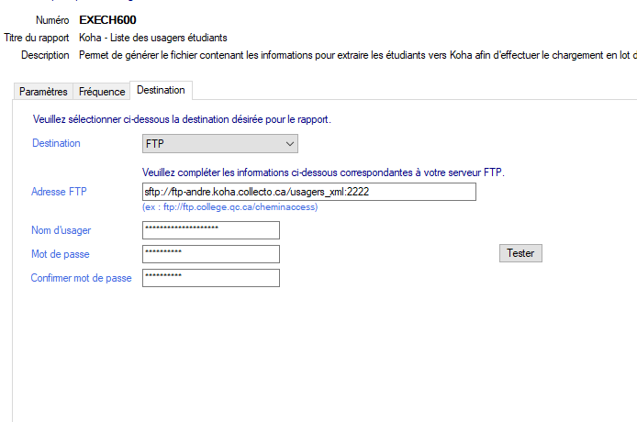Click into the Adresse FTP field

(x=308, y=192)
